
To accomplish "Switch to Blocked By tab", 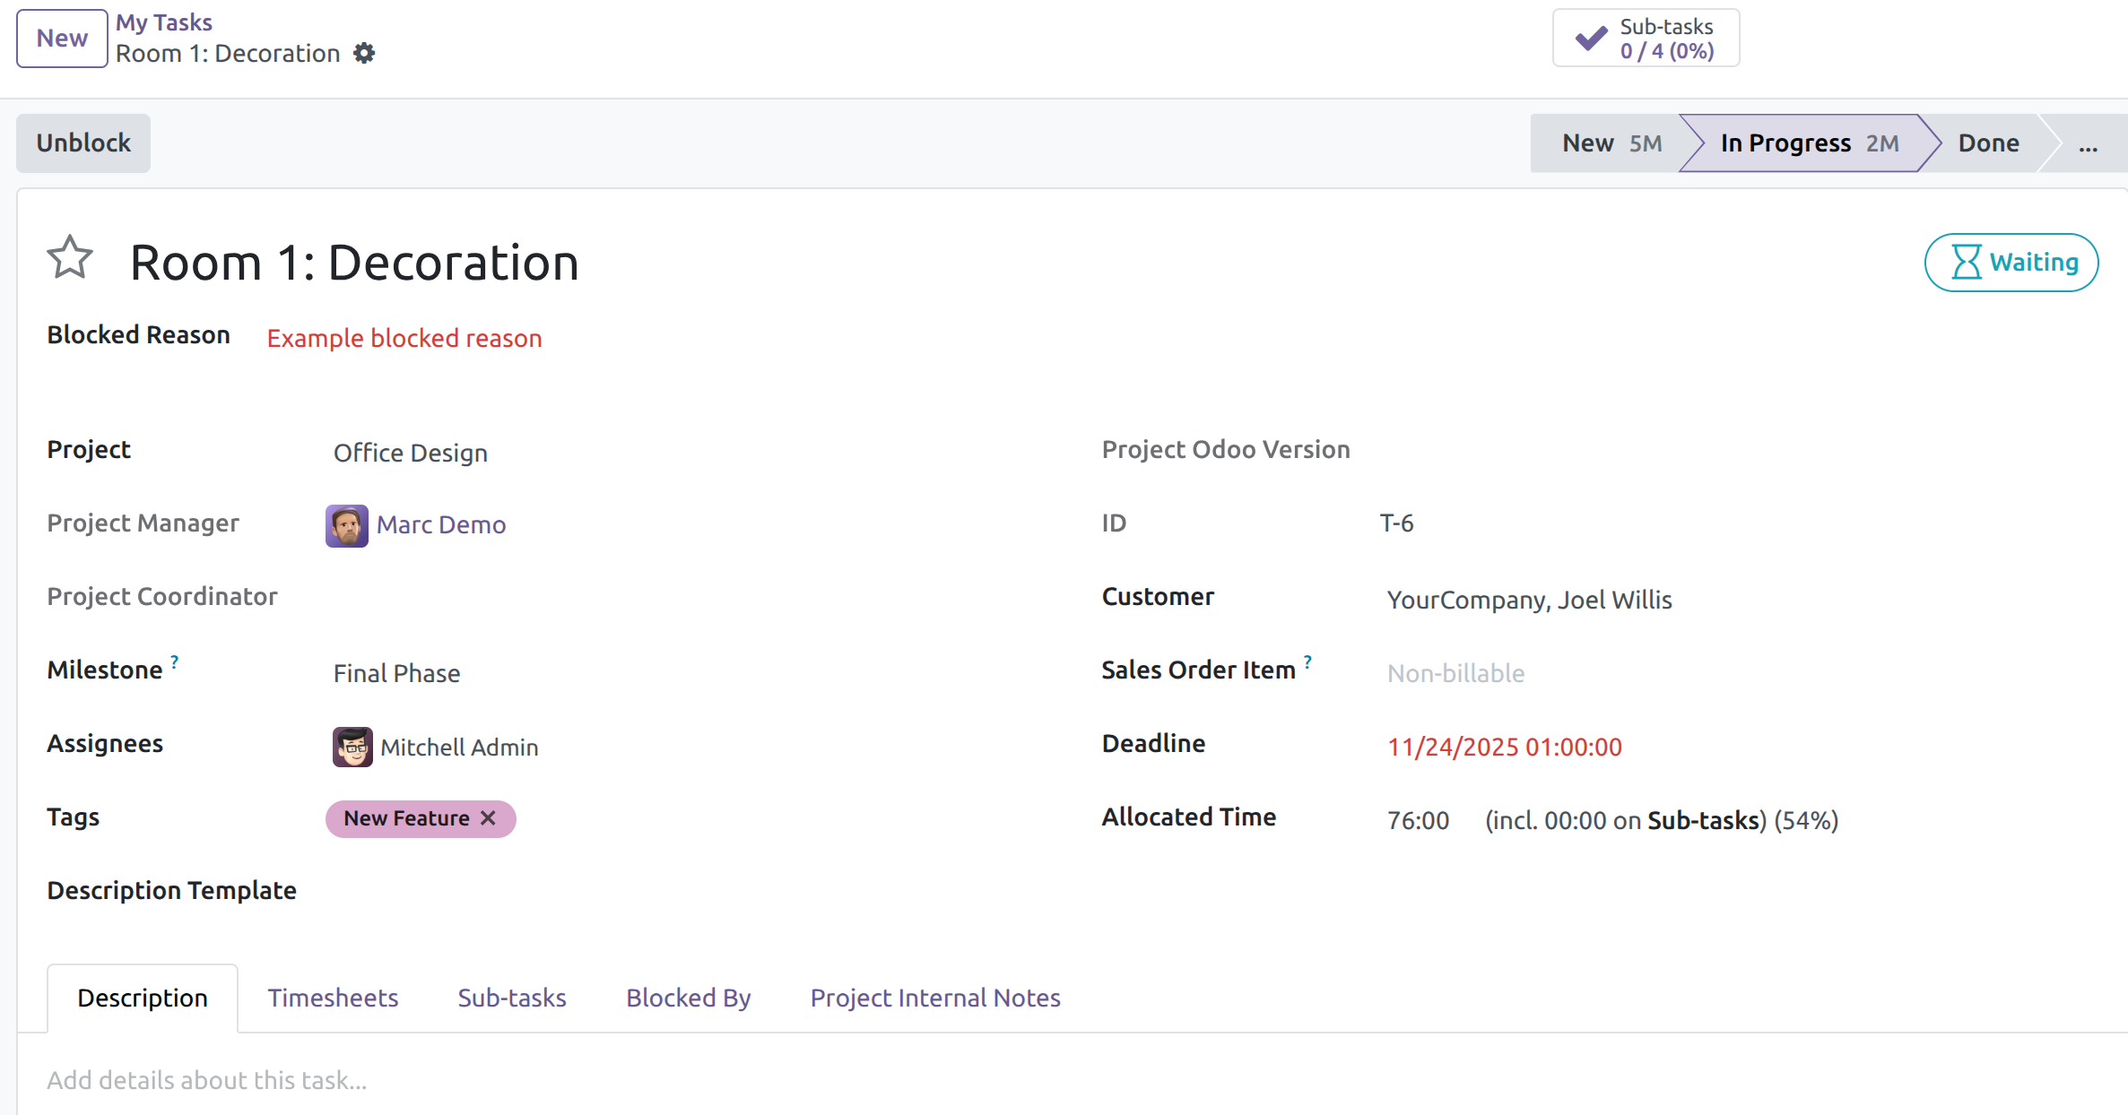I will click(x=689, y=998).
